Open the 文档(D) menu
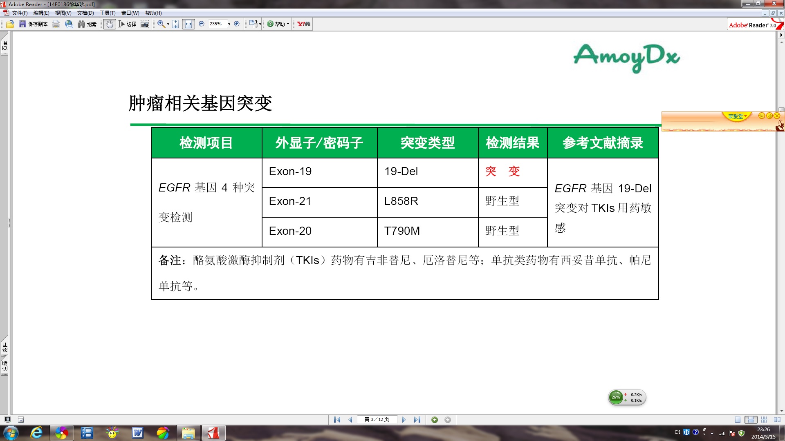This screenshot has height=441, width=785. pyautogui.click(x=85, y=13)
